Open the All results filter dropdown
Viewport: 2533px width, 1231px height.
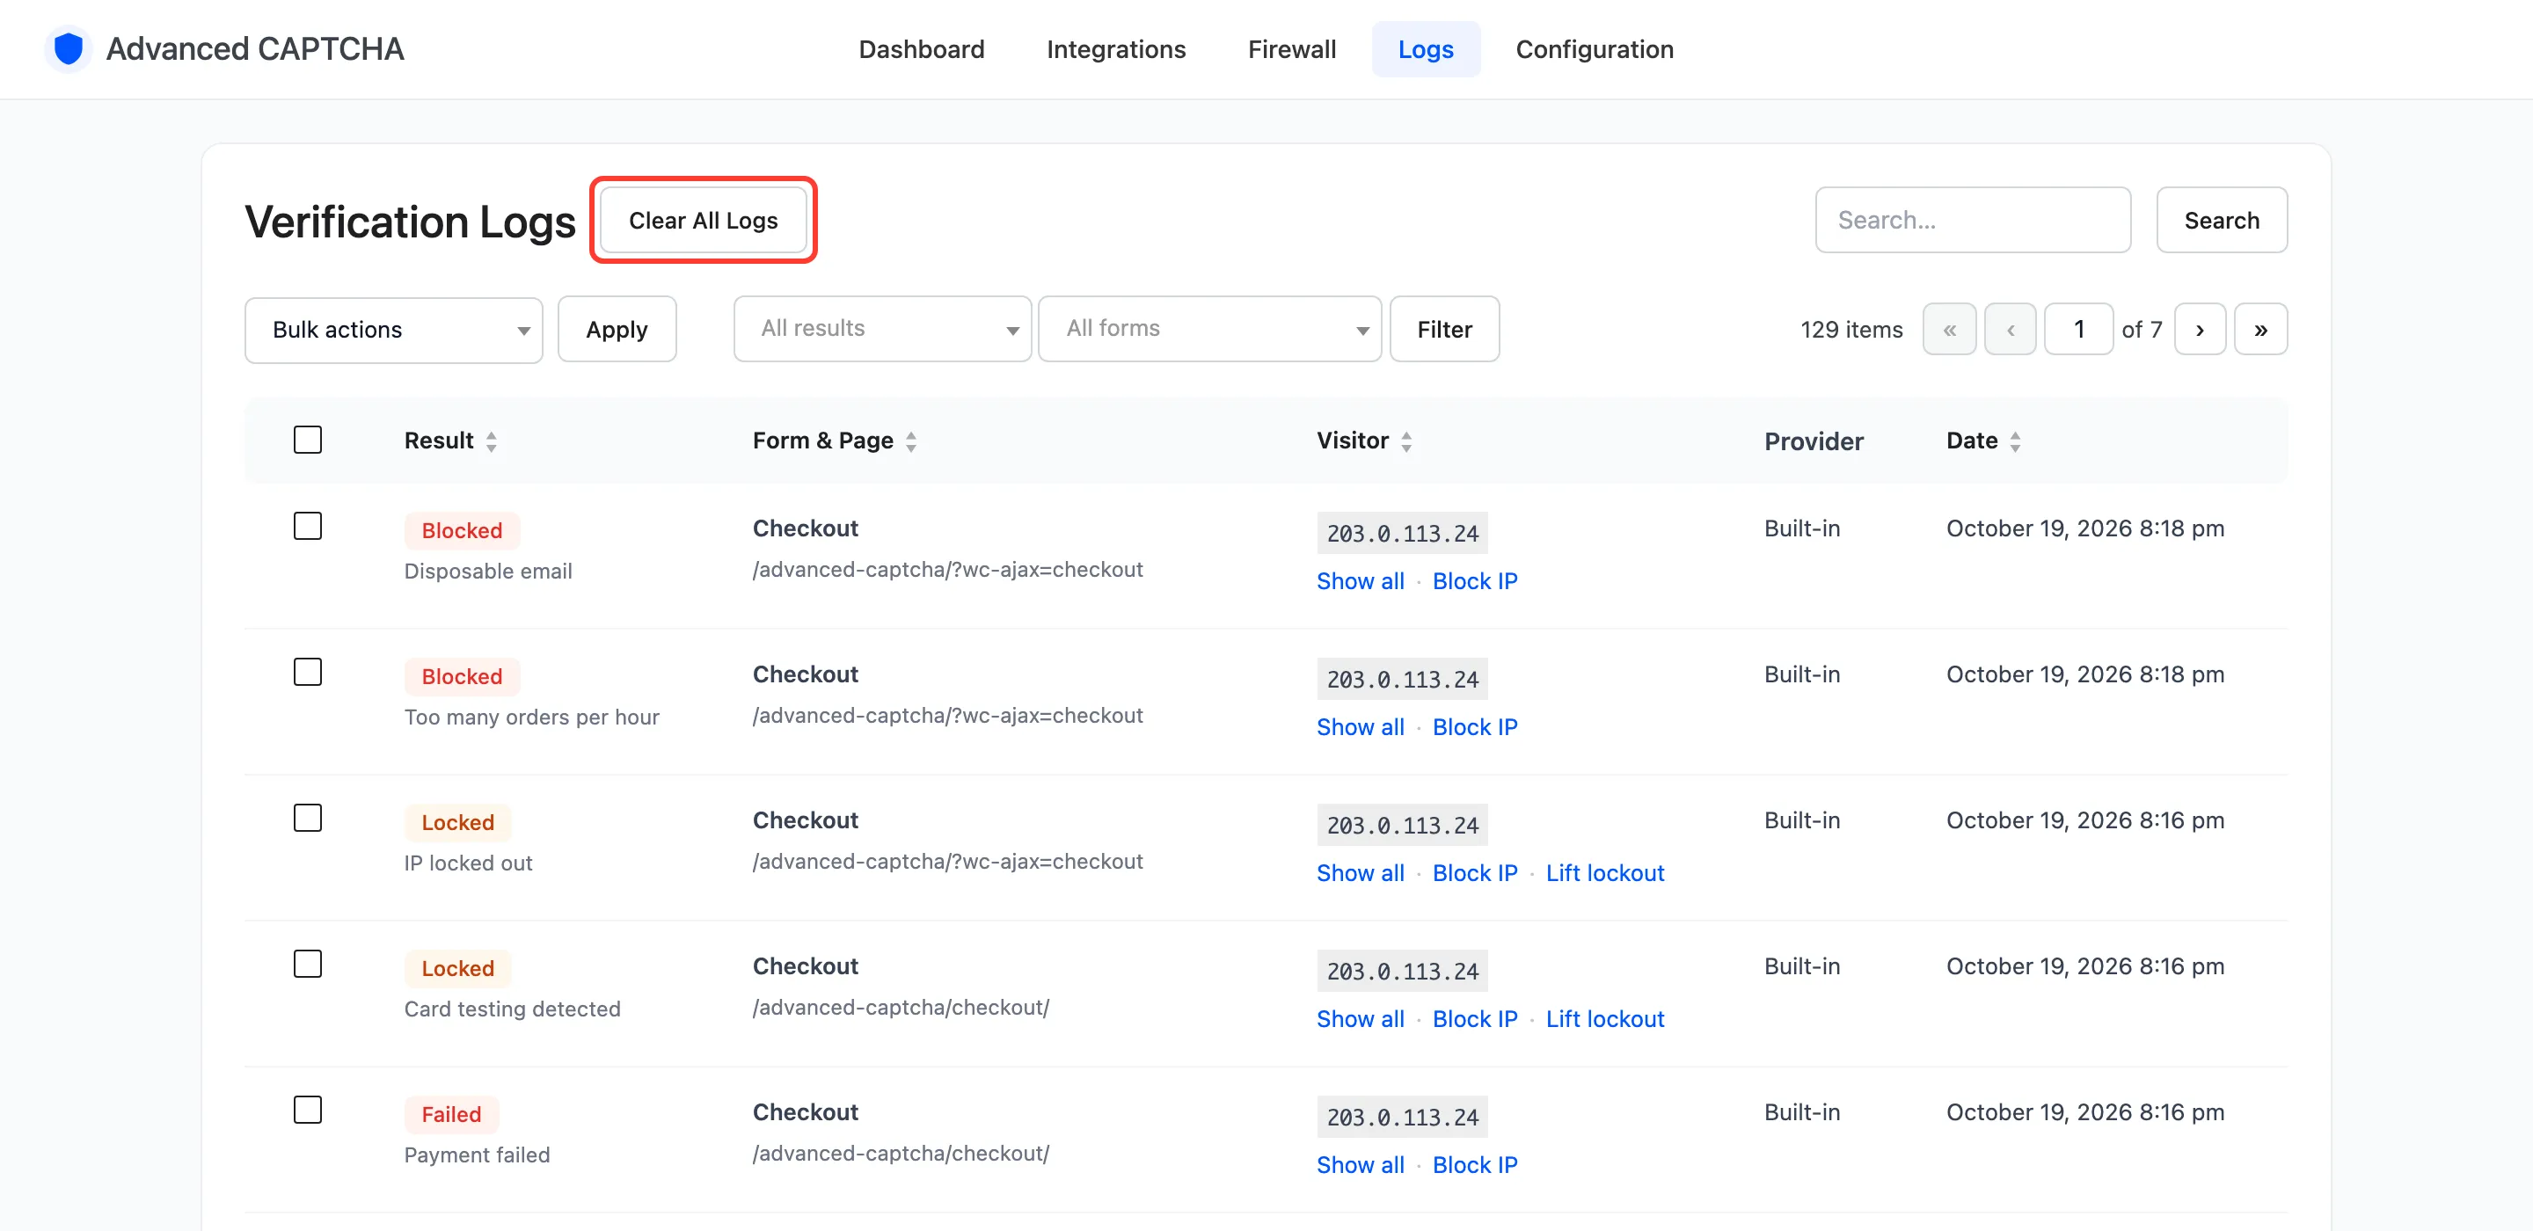[882, 330]
